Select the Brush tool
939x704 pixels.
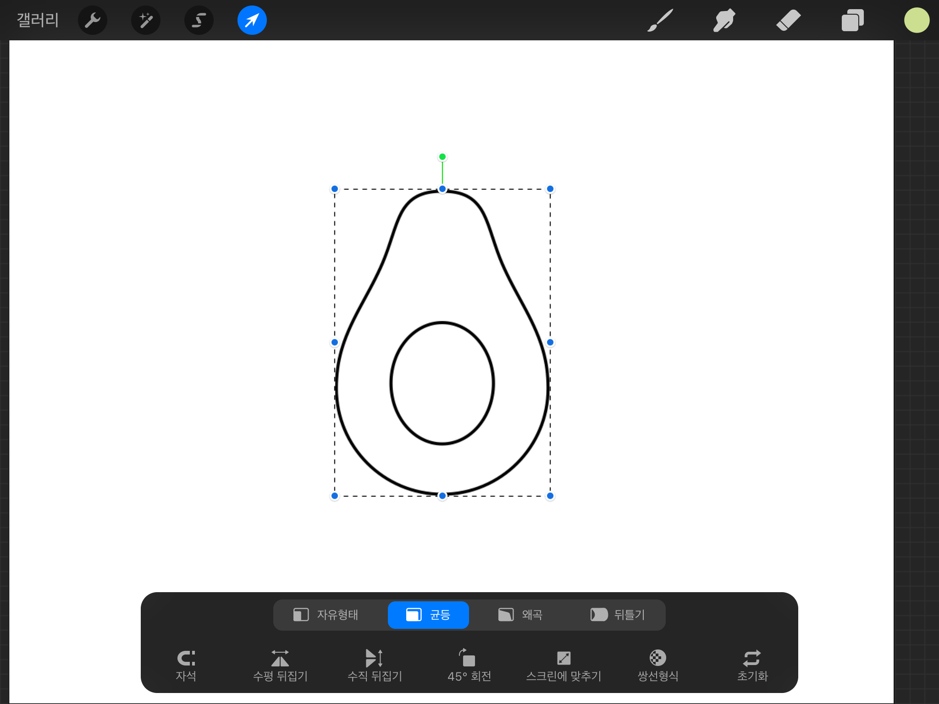click(660, 20)
